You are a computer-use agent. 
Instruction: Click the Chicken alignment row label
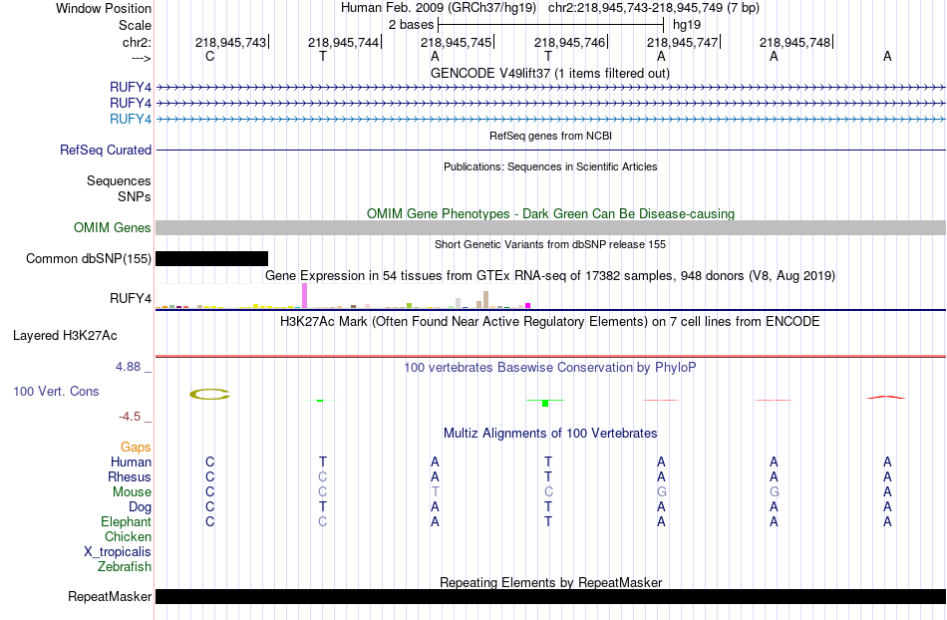[x=128, y=537]
